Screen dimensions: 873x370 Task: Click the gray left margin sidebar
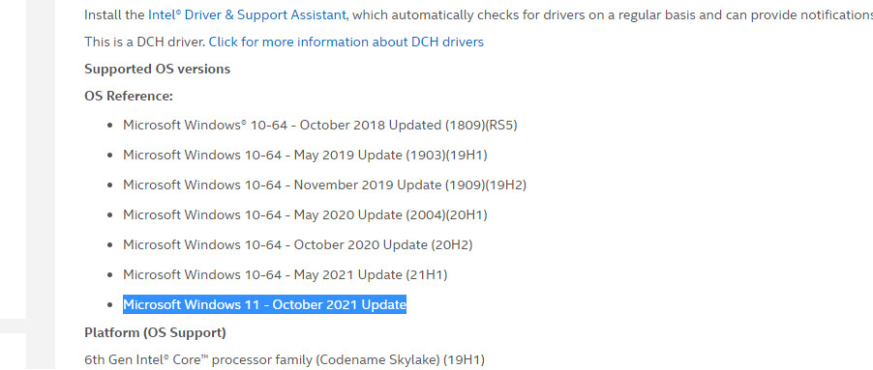(x=40, y=184)
